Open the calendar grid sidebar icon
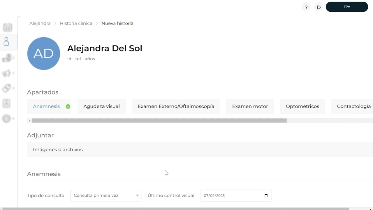This screenshot has width=373, height=210. (x=8, y=27)
